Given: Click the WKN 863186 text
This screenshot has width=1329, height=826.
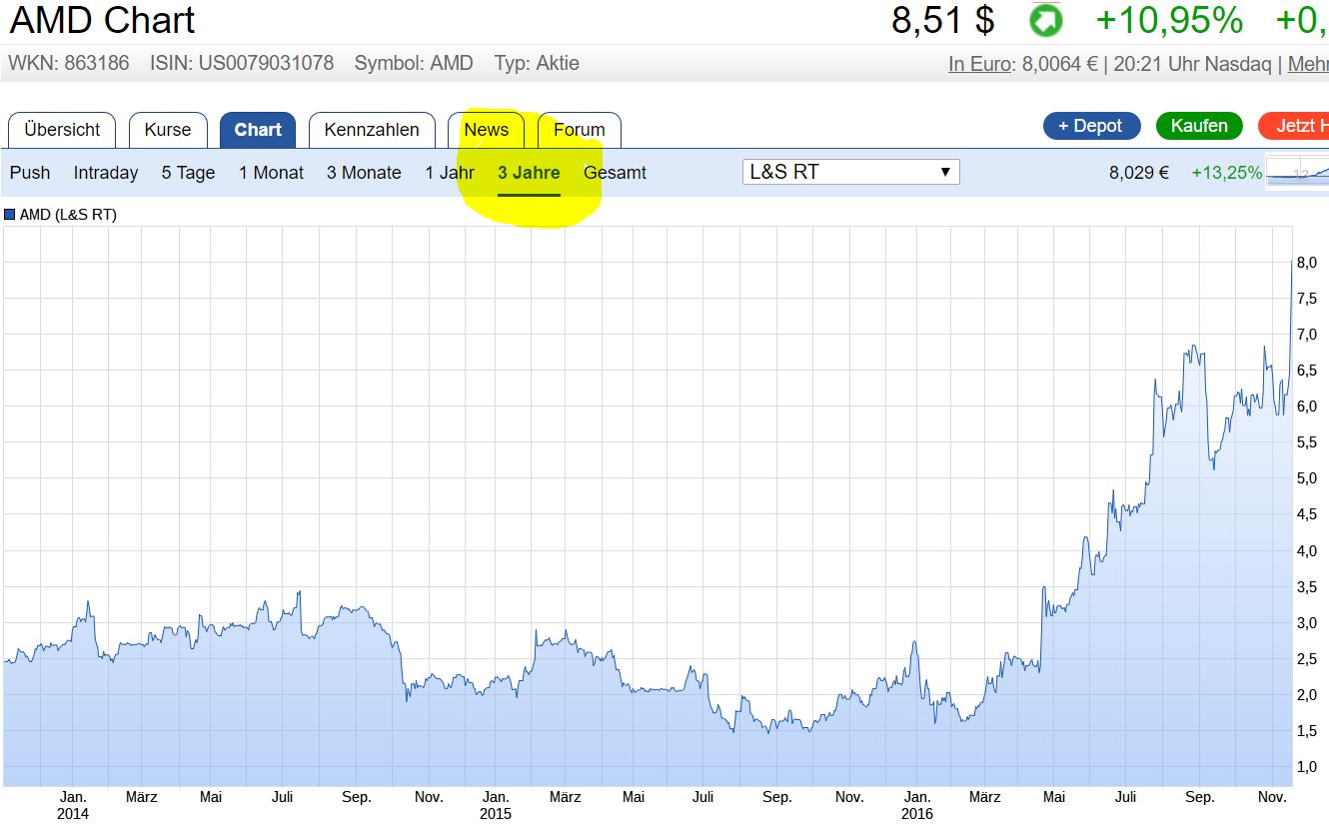Looking at the screenshot, I should click(x=69, y=63).
